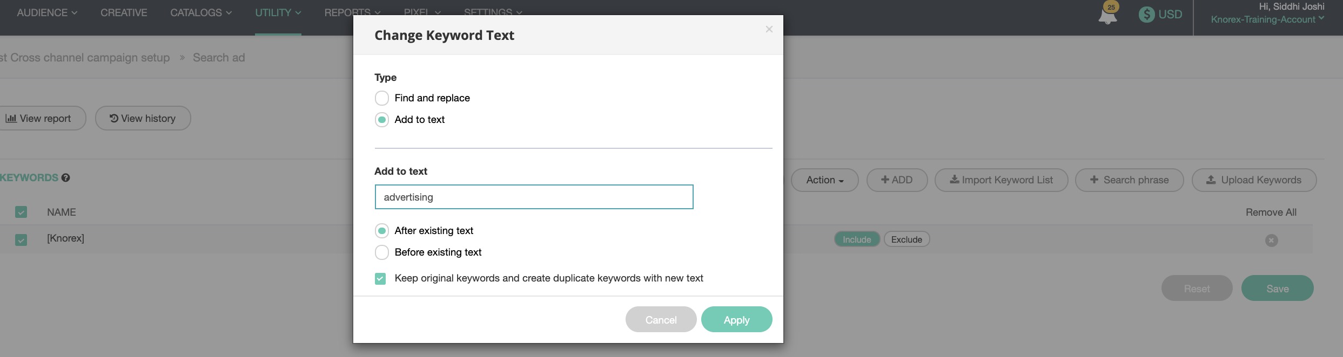Click Upload Keywords button
The height and width of the screenshot is (357, 1343).
coord(1253,180)
